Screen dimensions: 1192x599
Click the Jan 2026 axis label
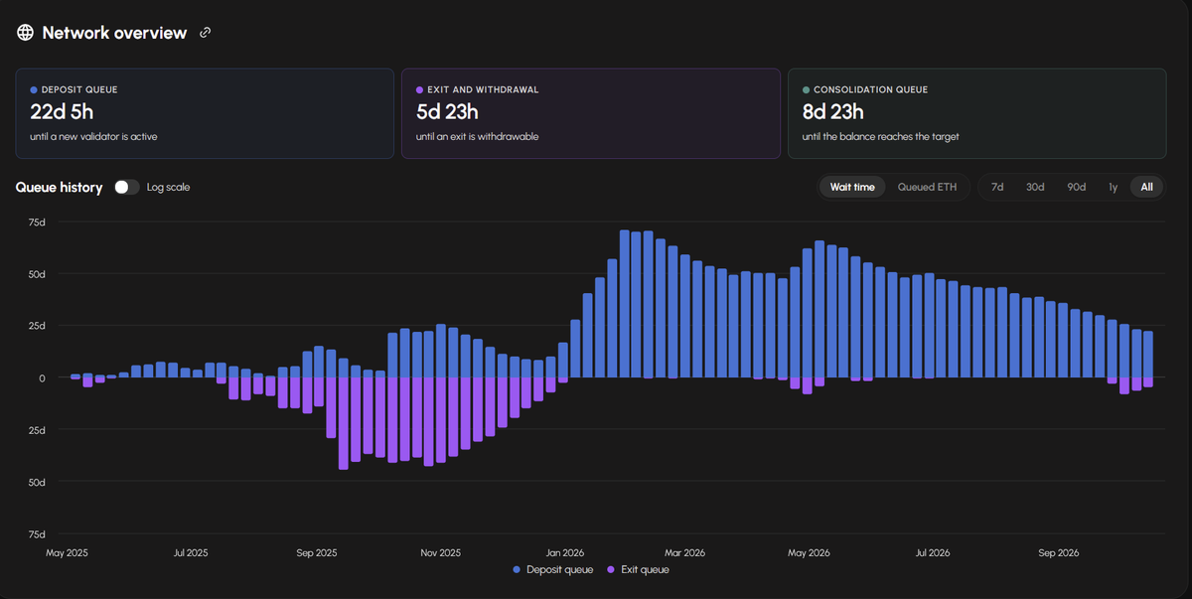[x=565, y=552]
